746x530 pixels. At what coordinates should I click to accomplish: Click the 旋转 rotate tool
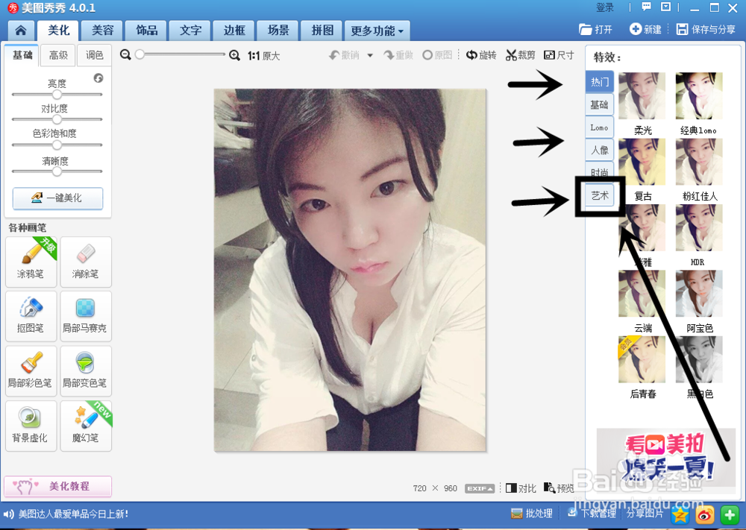coord(481,55)
